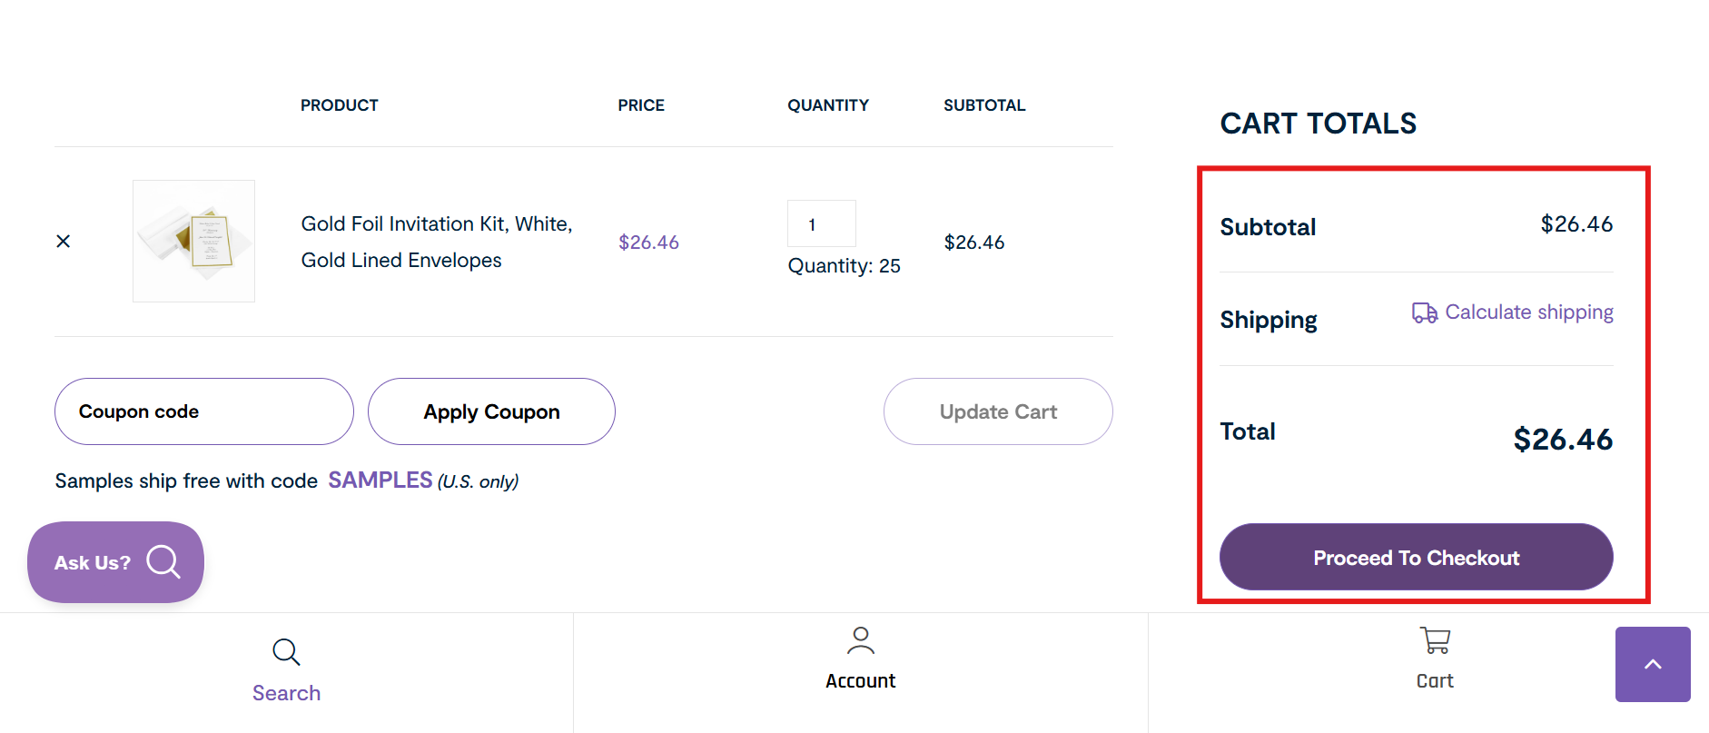
Task: Select the Cart icon at bottom right
Action: tap(1433, 641)
